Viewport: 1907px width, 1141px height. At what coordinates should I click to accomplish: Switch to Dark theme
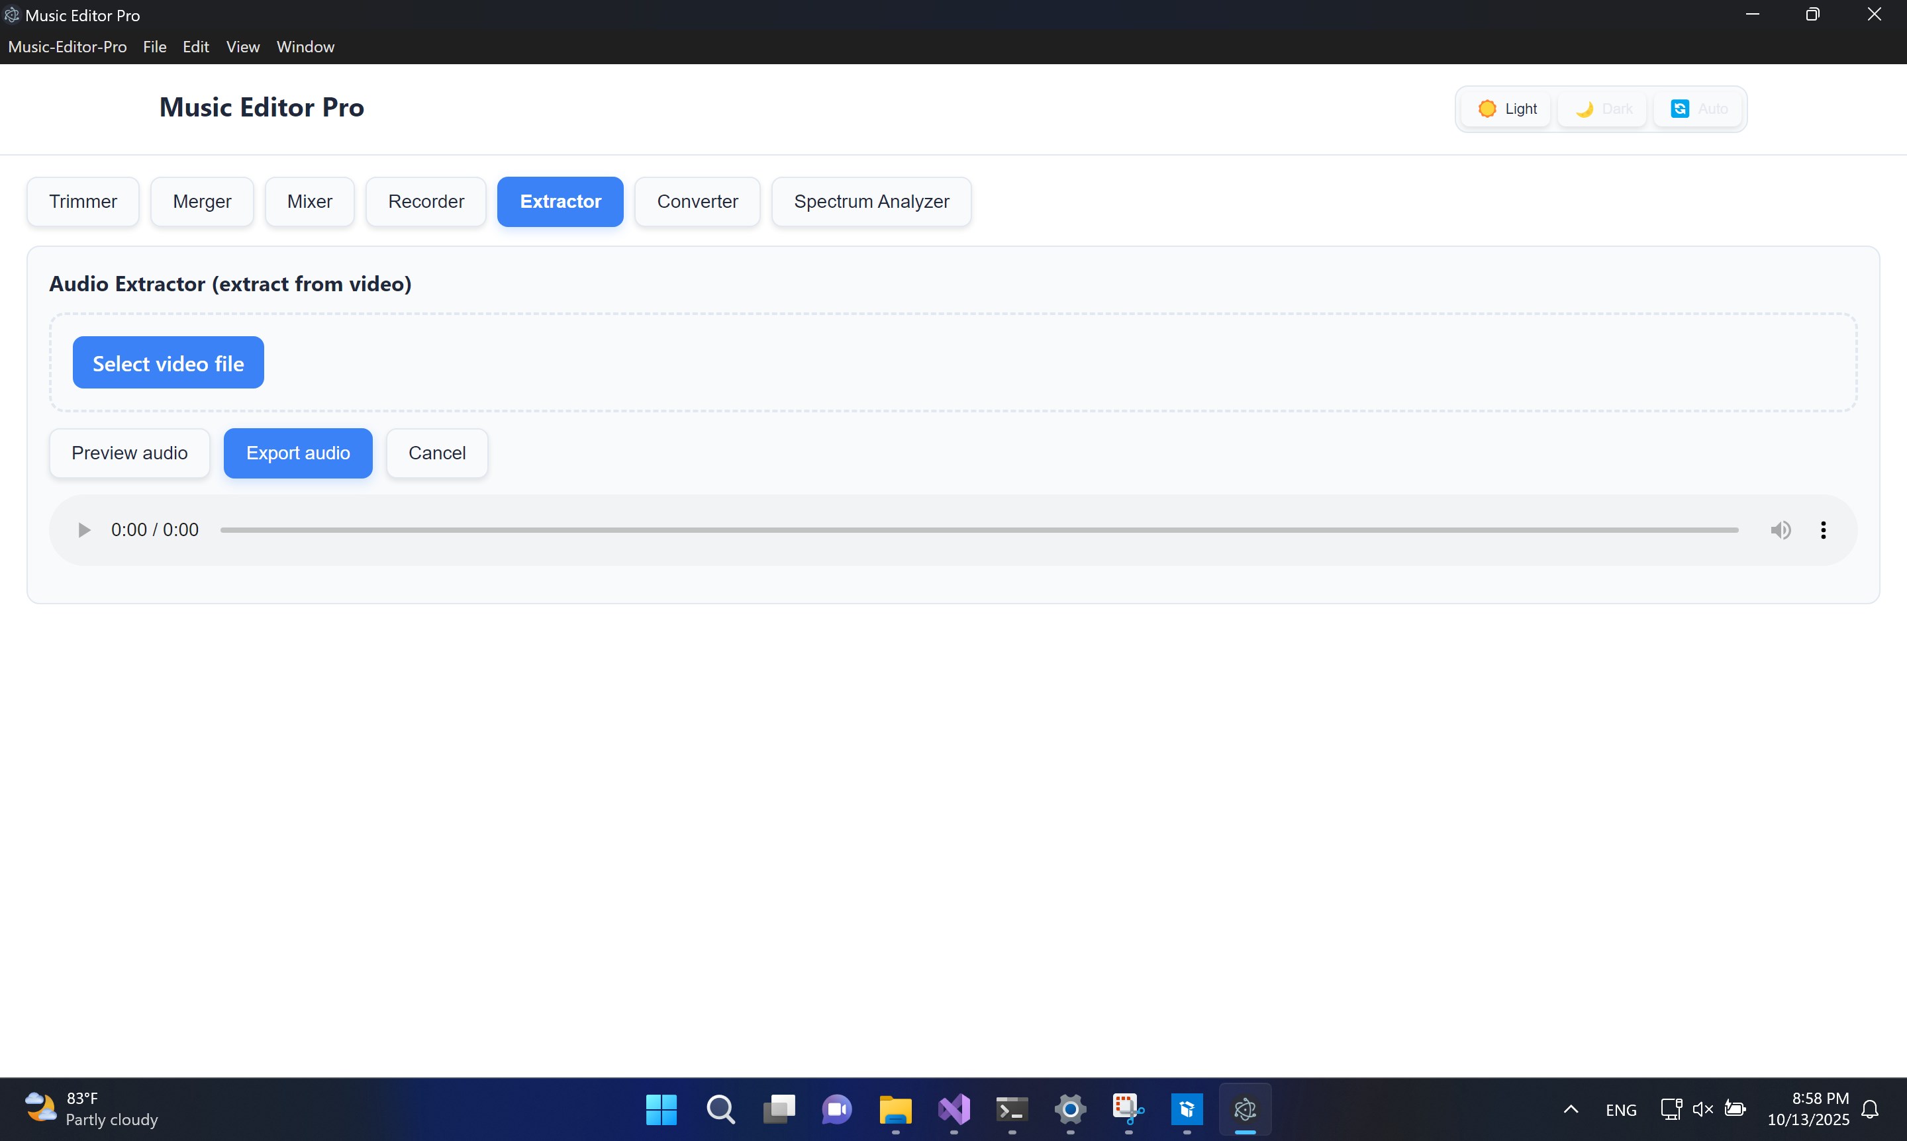(1603, 109)
